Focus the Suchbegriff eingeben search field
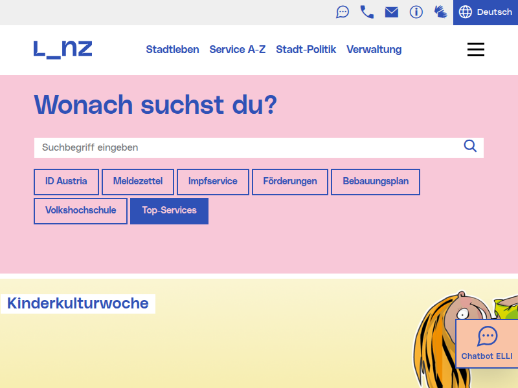 [248, 147]
